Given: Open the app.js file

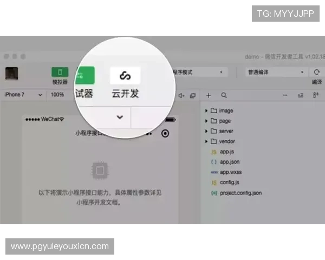Looking at the screenshot, I should point(227,152).
